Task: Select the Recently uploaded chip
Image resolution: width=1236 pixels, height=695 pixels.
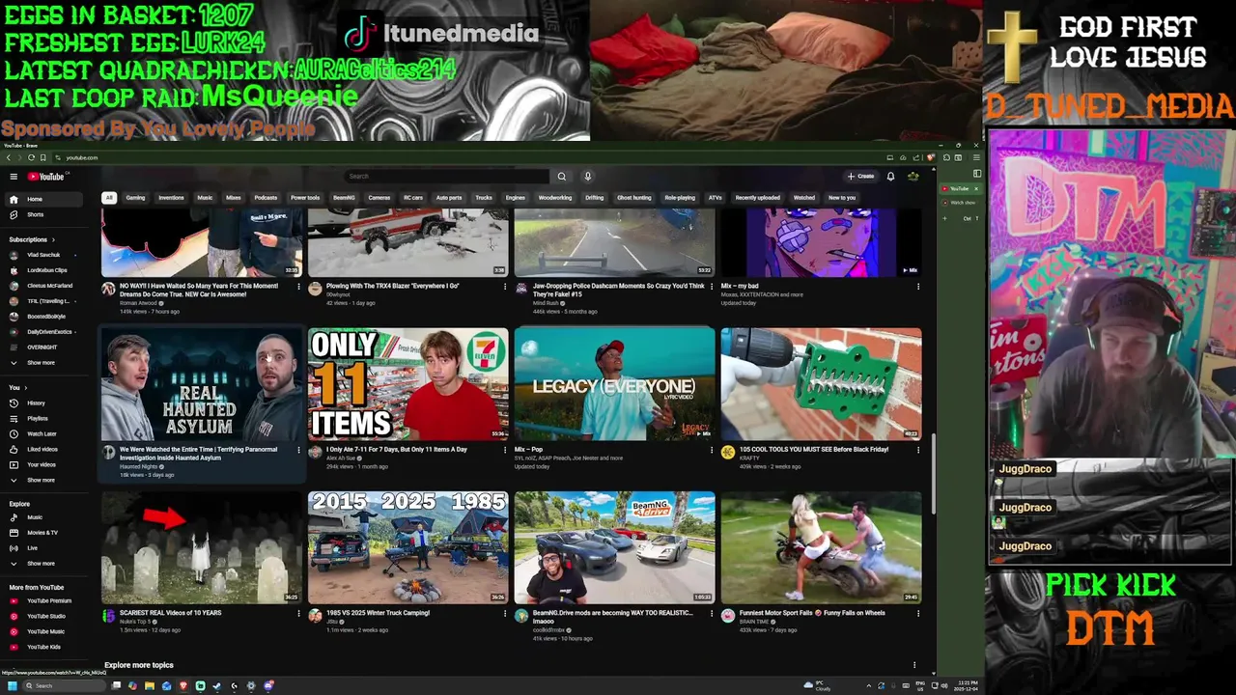Action: tap(757, 198)
